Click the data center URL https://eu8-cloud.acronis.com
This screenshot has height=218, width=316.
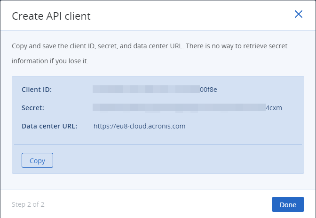[x=140, y=126]
